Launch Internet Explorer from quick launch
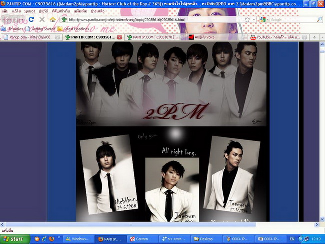The image size is (325, 244). [x=44, y=239]
